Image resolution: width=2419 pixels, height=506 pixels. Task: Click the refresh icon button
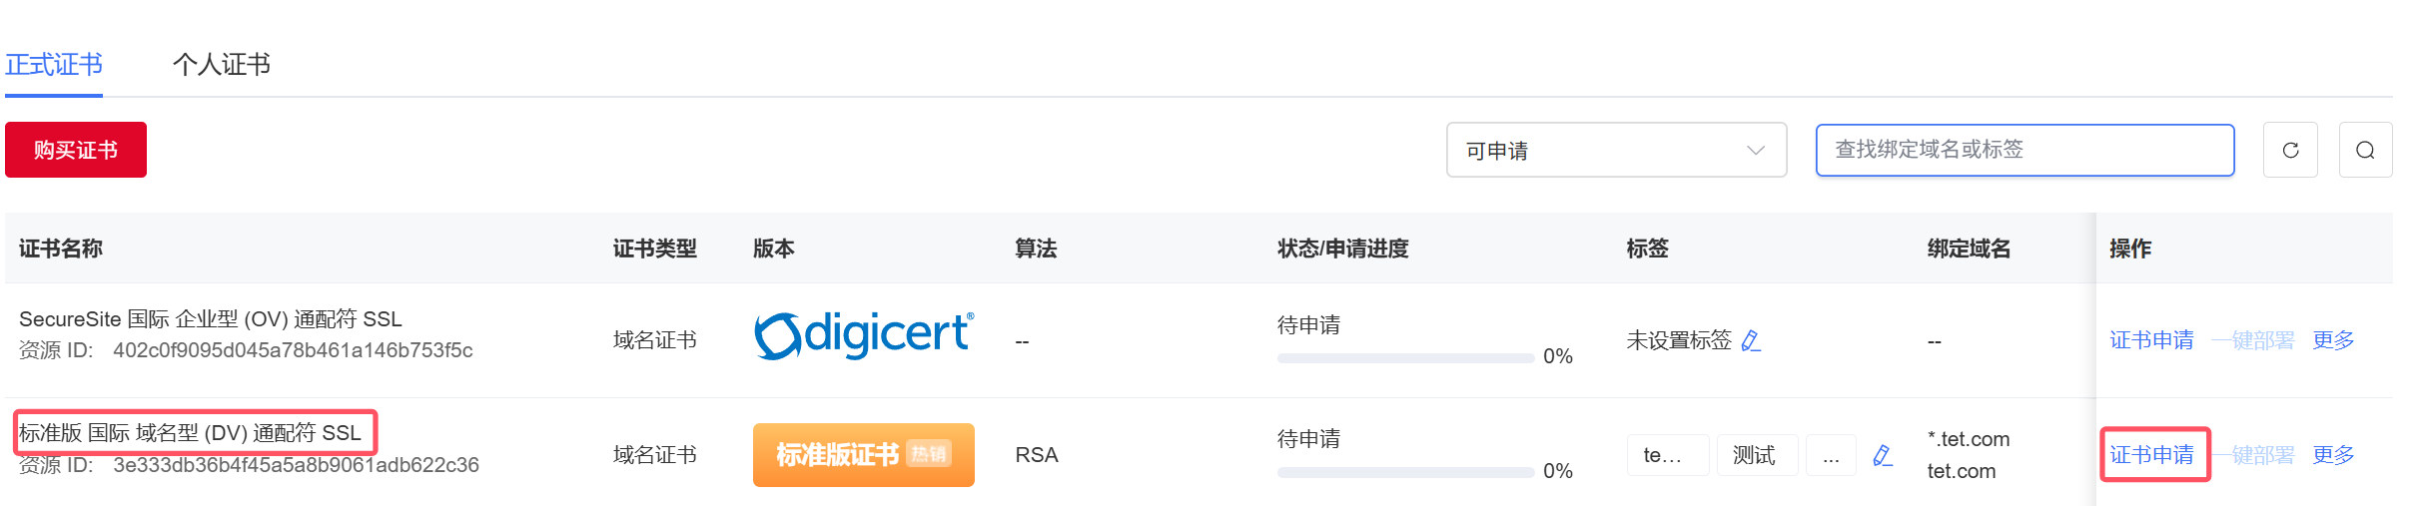pos(2290,150)
